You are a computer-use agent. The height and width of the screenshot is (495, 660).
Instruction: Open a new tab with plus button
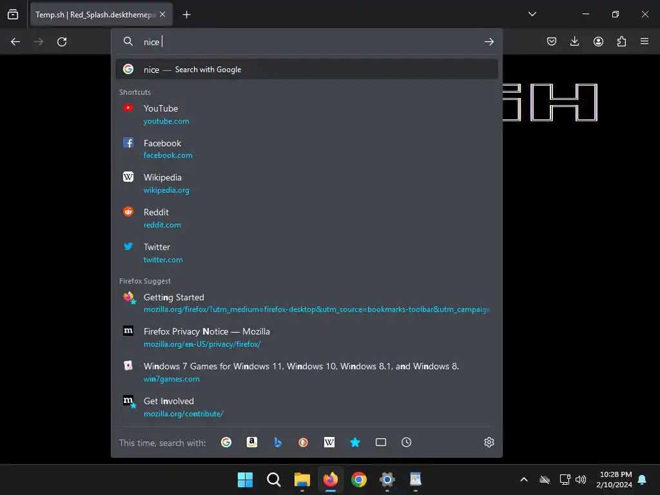[186, 15]
